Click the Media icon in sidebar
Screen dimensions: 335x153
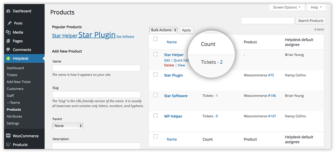point(8,32)
